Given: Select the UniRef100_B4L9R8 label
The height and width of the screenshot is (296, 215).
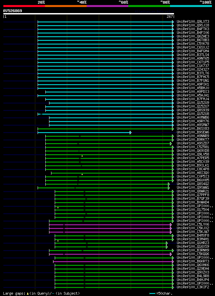Looking at the screenshot, I should (193, 276).
